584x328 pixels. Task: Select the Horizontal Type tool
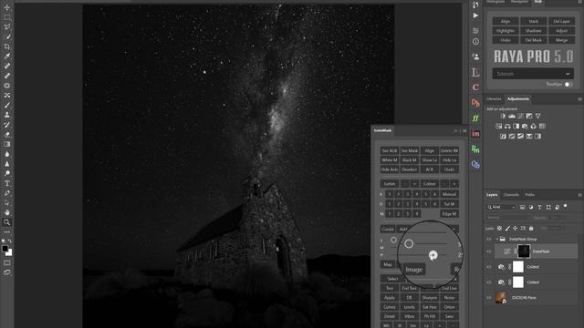(7, 183)
